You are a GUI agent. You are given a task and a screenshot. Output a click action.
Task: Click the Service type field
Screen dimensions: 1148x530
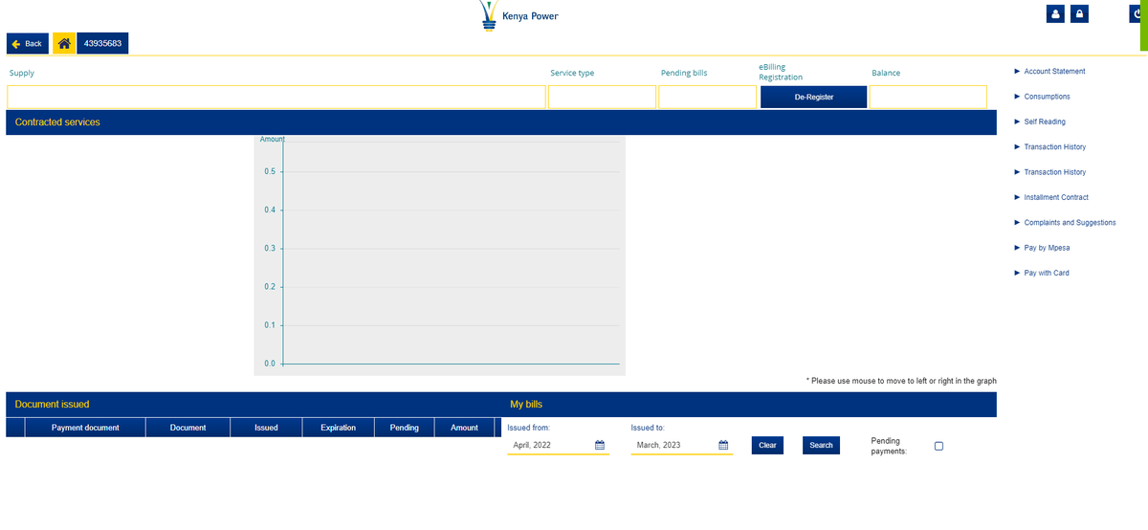tap(602, 97)
